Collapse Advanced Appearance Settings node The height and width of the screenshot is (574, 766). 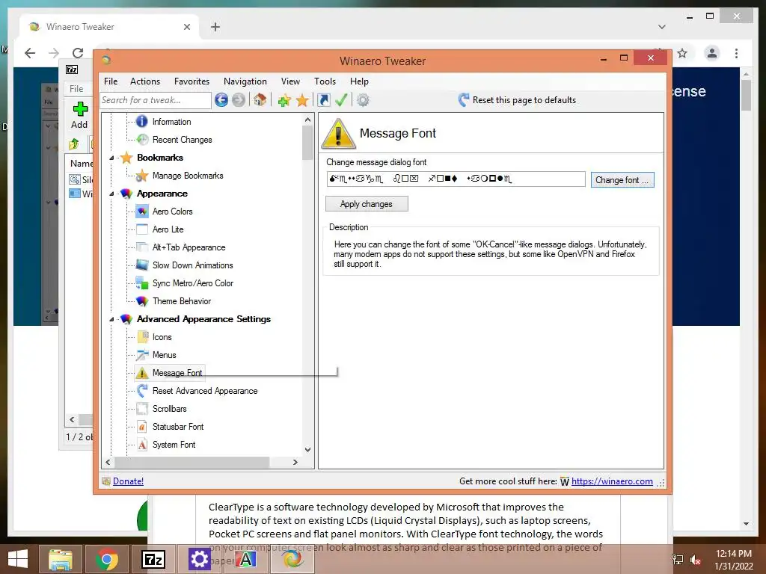[x=111, y=319]
